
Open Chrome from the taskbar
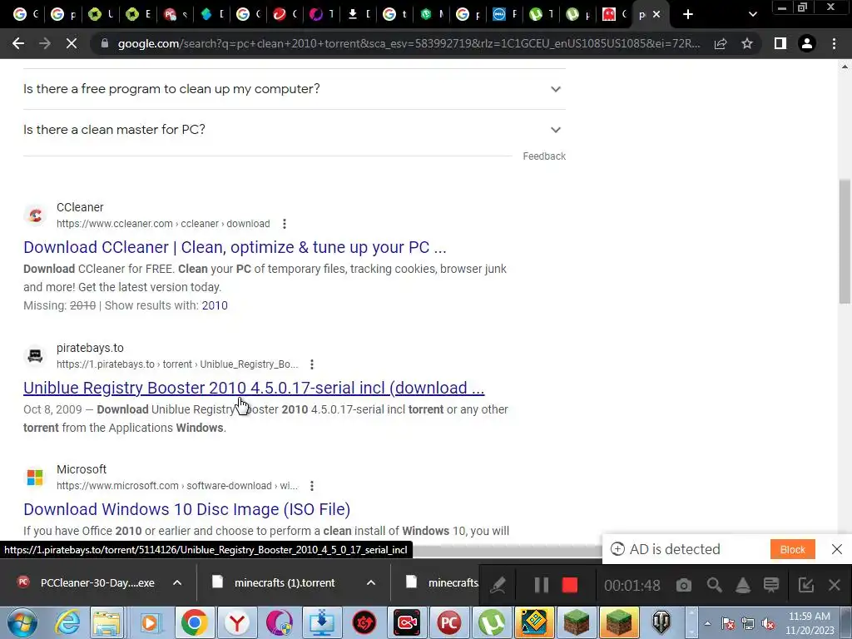click(x=195, y=622)
